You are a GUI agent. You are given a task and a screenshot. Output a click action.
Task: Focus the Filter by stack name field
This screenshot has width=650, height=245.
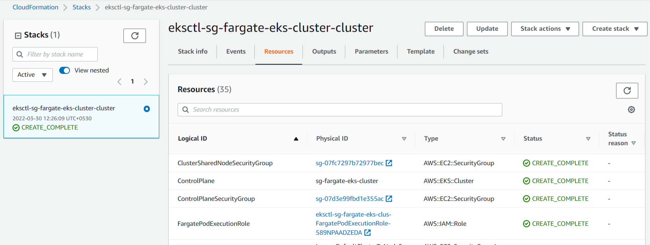click(x=55, y=54)
